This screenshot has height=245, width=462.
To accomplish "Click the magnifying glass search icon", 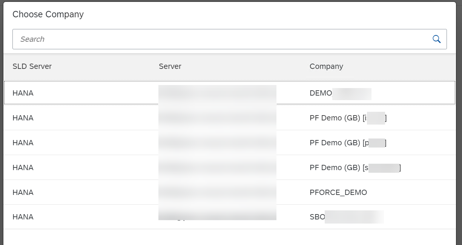I will (x=436, y=39).
